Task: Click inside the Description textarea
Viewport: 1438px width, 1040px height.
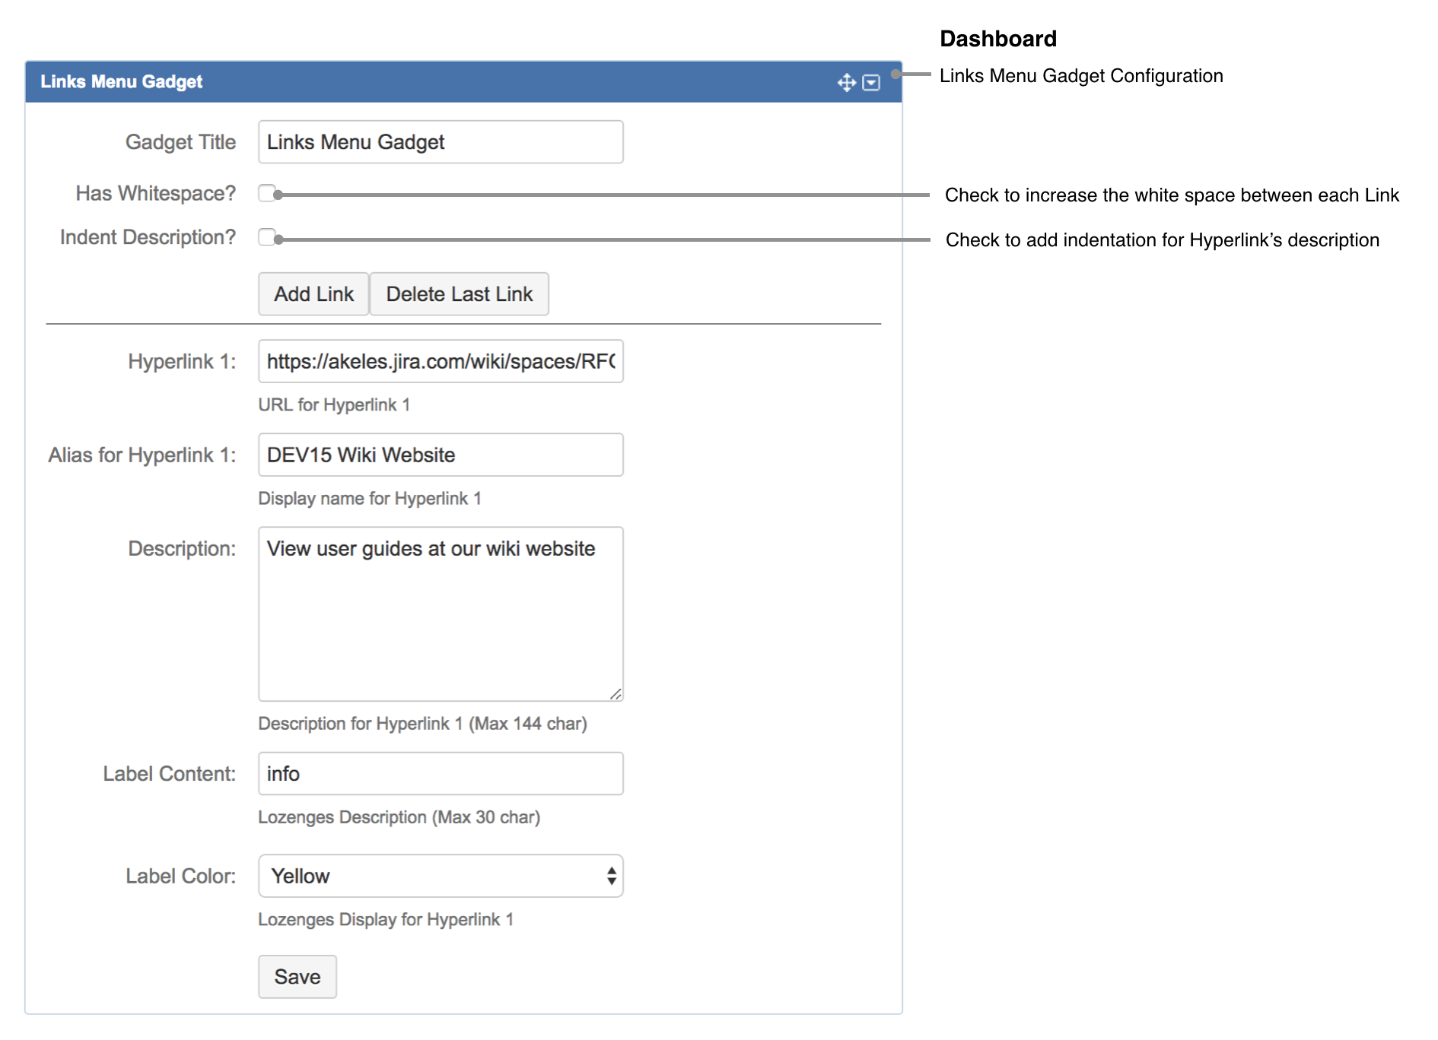Action: [x=440, y=608]
